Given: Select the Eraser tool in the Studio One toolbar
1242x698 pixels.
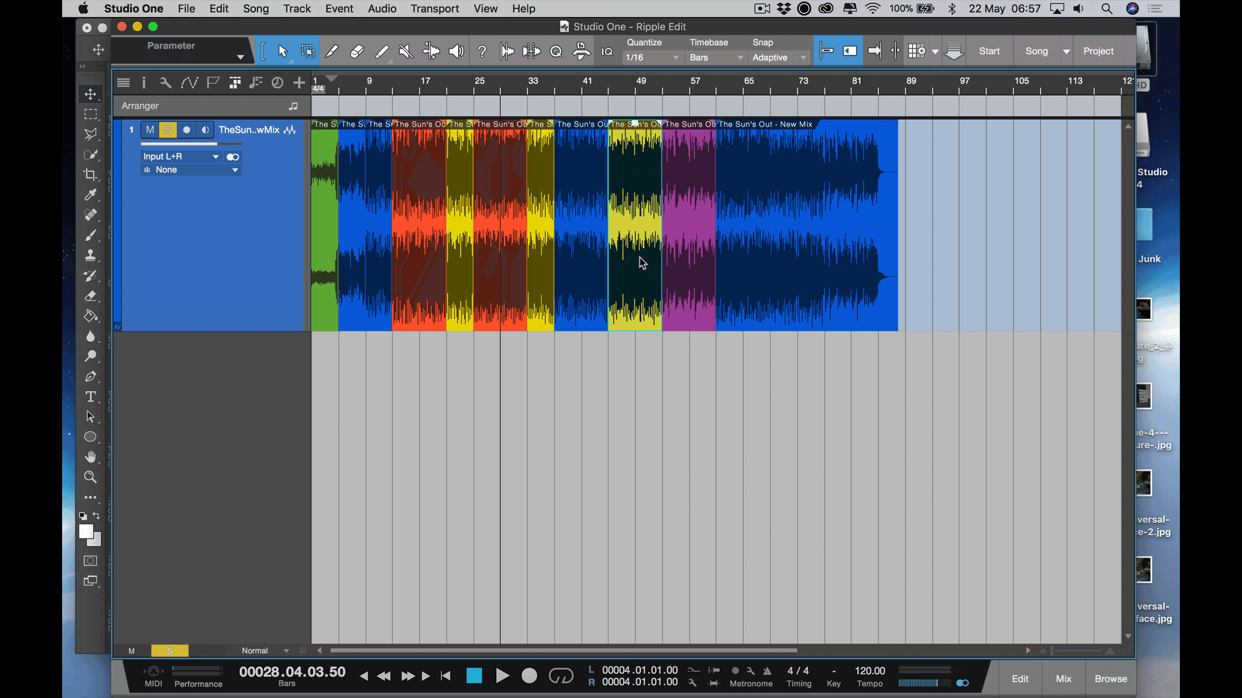Looking at the screenshot, I should 356,52.
